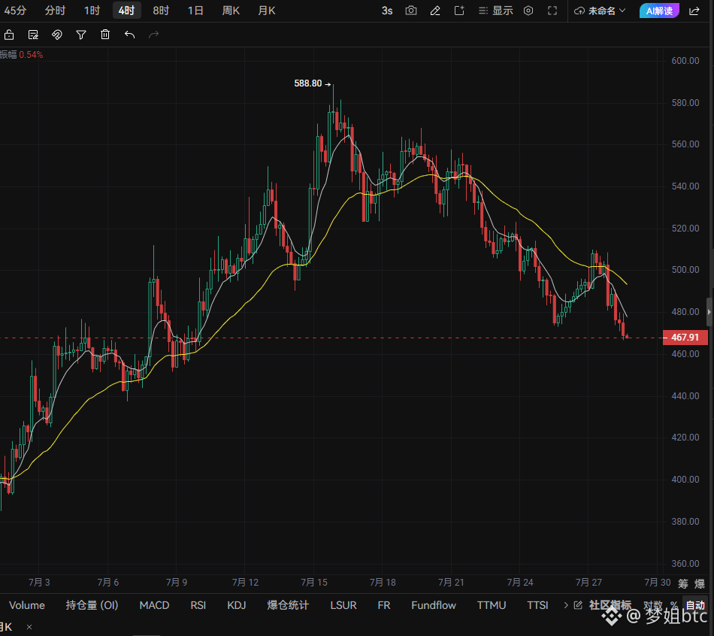Enable the TTMU indicator
Viewport: 714px width, 636px height.
click(492, 605)
